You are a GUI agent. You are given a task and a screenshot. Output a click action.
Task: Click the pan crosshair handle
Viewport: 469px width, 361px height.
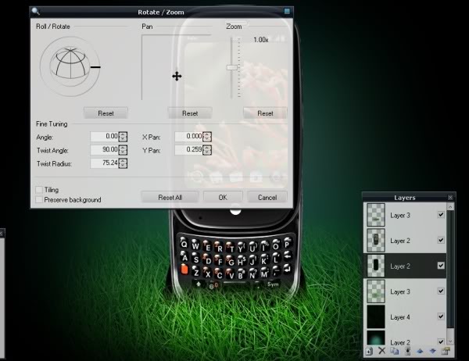177,77
